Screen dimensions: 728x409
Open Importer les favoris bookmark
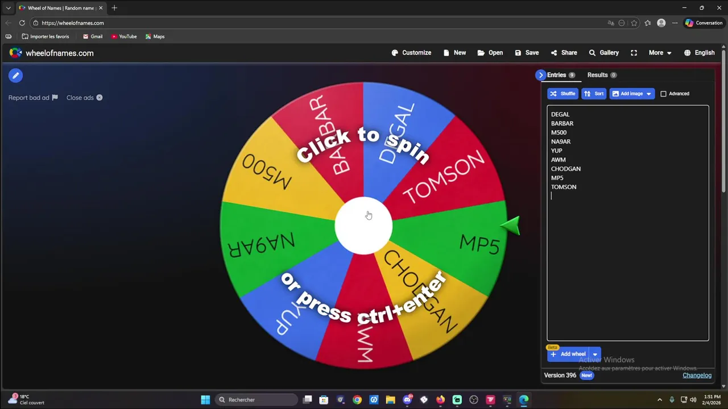click(45, 36)
